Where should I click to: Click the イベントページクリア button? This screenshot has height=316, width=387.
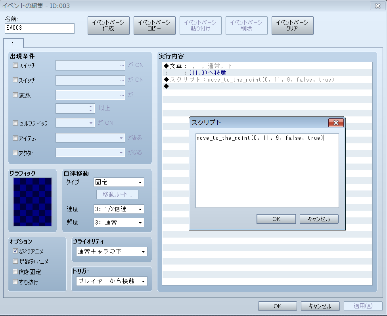(293, 26)
